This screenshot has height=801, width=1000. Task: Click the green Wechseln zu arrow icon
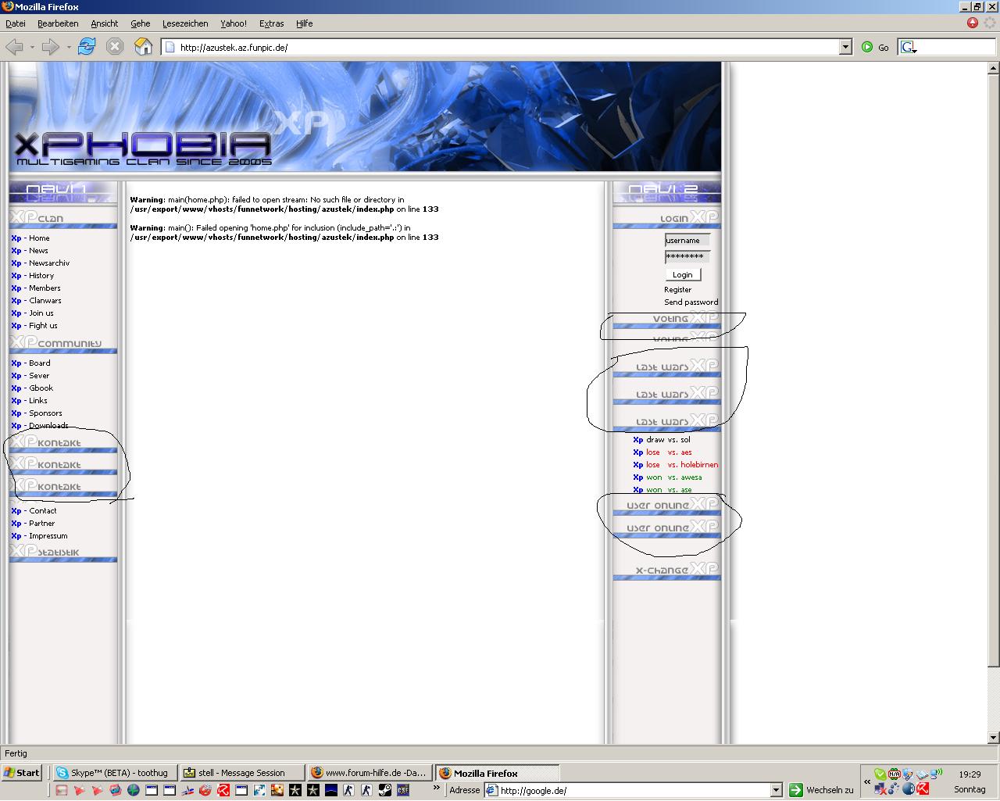pyautogui.click(x=796, y=790)
